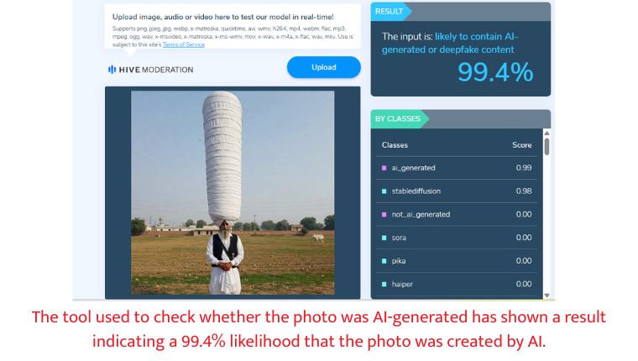
Task: Click the scrollbar up arrow in classes
Action: (x=546, y=133)
